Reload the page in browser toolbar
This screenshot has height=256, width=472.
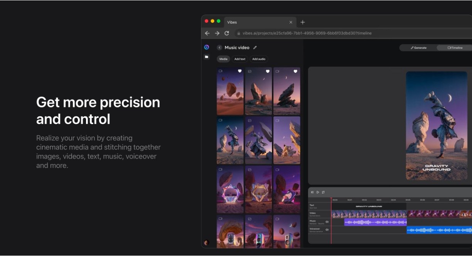pos(227,33)
